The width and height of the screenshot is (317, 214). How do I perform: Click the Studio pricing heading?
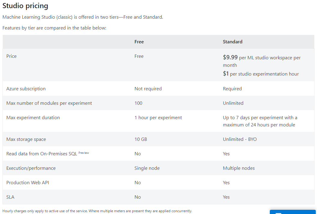(25, 6)
